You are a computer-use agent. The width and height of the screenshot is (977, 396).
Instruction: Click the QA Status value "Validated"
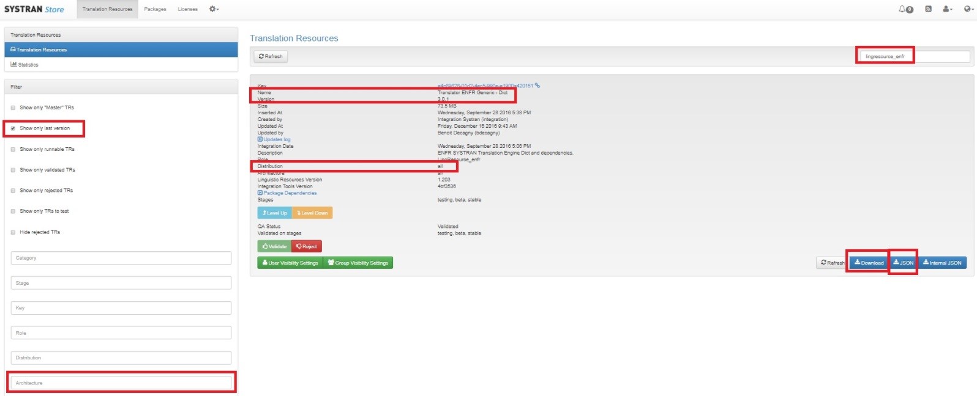click(447, 226)
